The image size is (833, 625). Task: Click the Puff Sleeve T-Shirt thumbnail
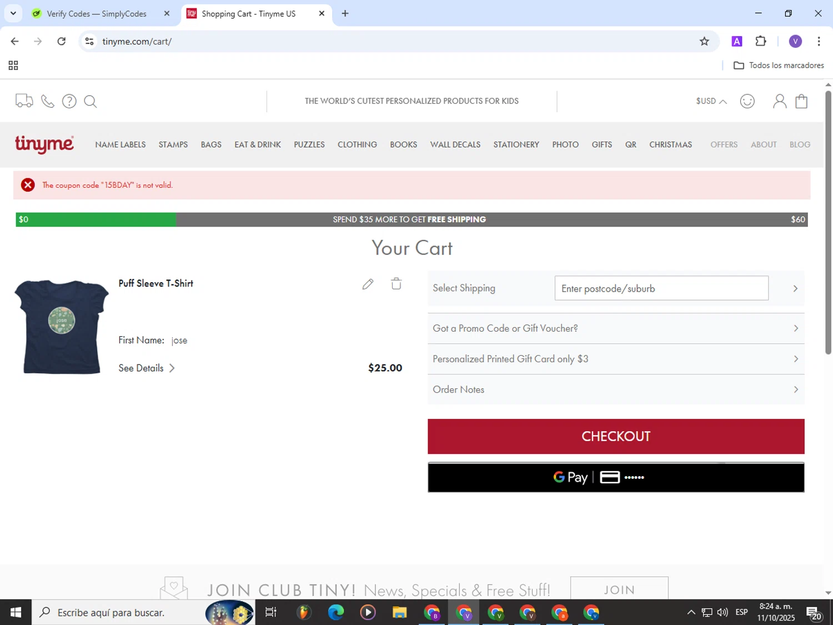[62, 327]
